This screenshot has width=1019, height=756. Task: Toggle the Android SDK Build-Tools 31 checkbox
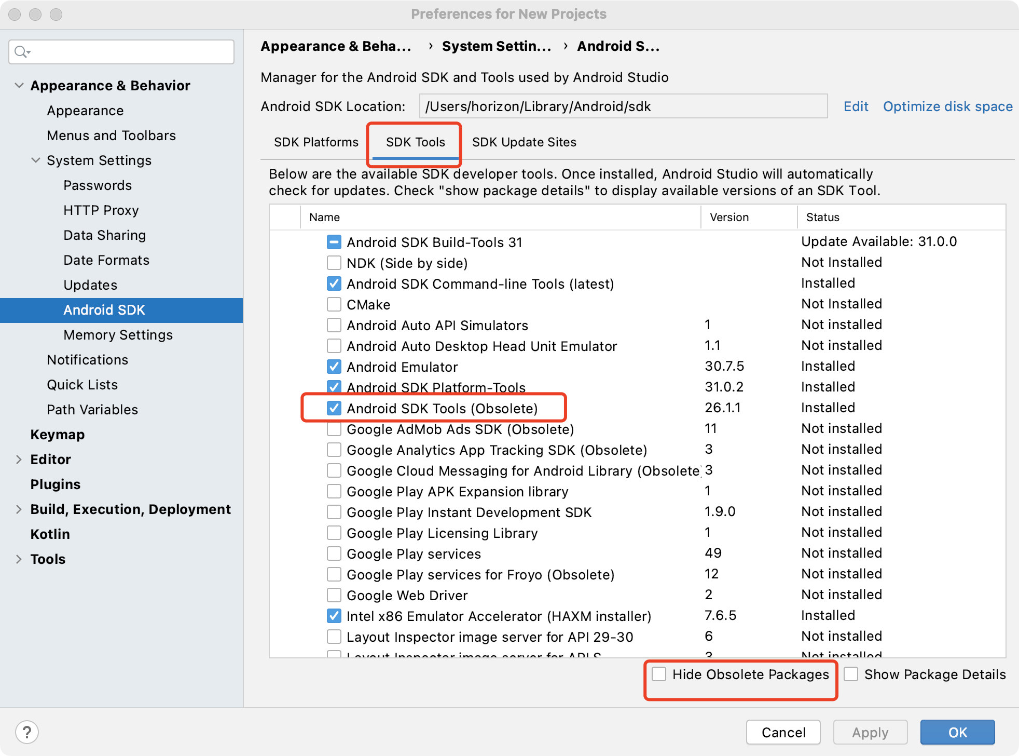tap(334, 242)
